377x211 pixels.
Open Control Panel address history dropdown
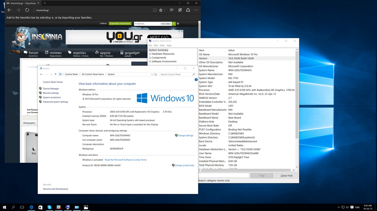click(152, 74)
